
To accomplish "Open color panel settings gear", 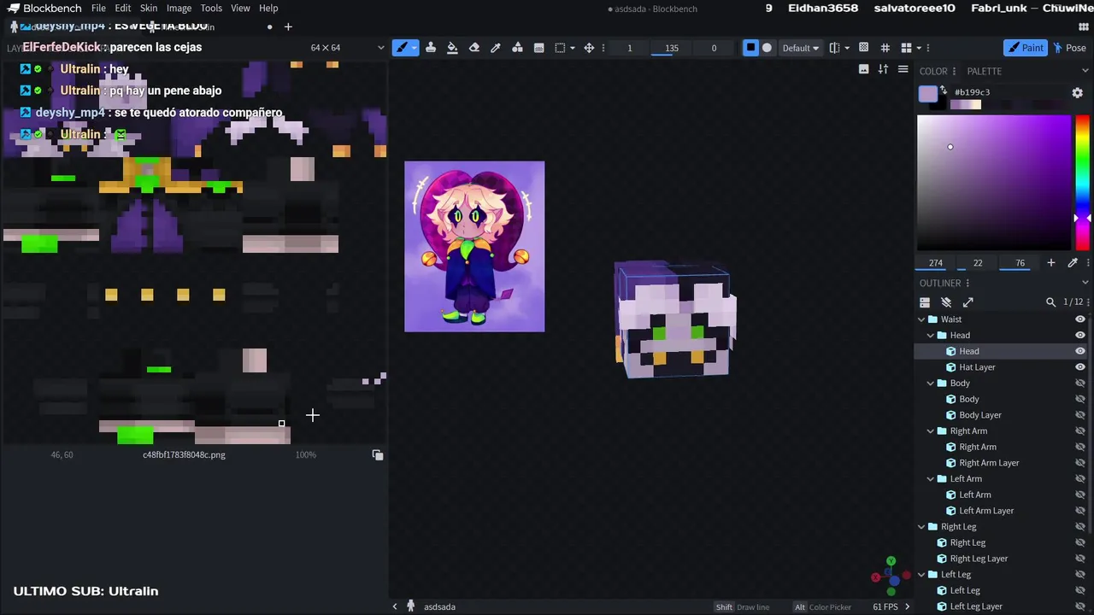I will (1077, 92).
